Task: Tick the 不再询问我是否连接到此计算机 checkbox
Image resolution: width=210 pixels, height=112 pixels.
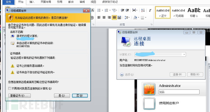Action: click(9, 89)
